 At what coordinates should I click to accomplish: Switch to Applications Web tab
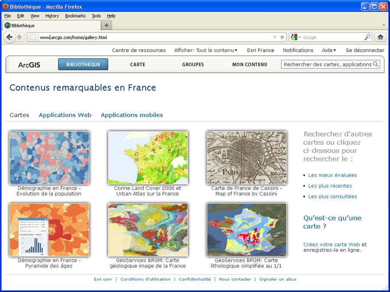click(65, 115)
